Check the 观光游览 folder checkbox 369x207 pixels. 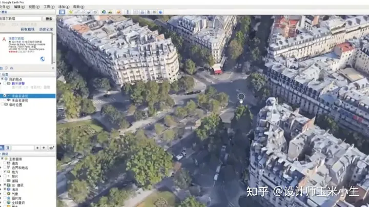pyautogui.click(x=5, y=84)
